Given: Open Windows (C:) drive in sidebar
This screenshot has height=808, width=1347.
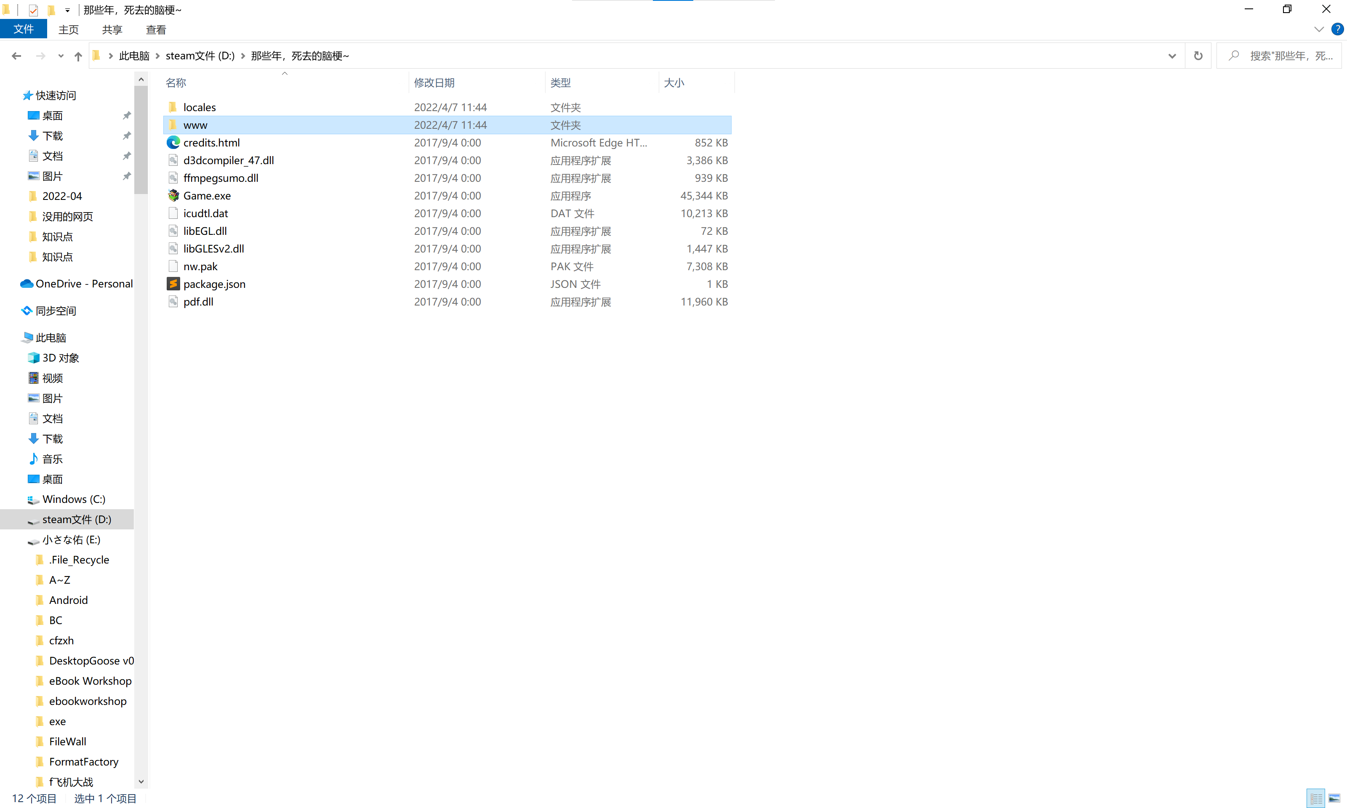Looking at the screenshot, I should pyautogui.click(x=67, y=499).
